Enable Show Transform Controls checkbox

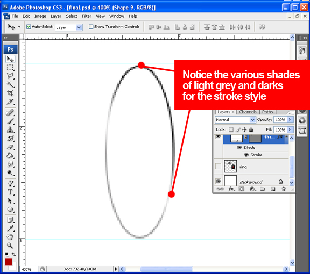[91, 27]
